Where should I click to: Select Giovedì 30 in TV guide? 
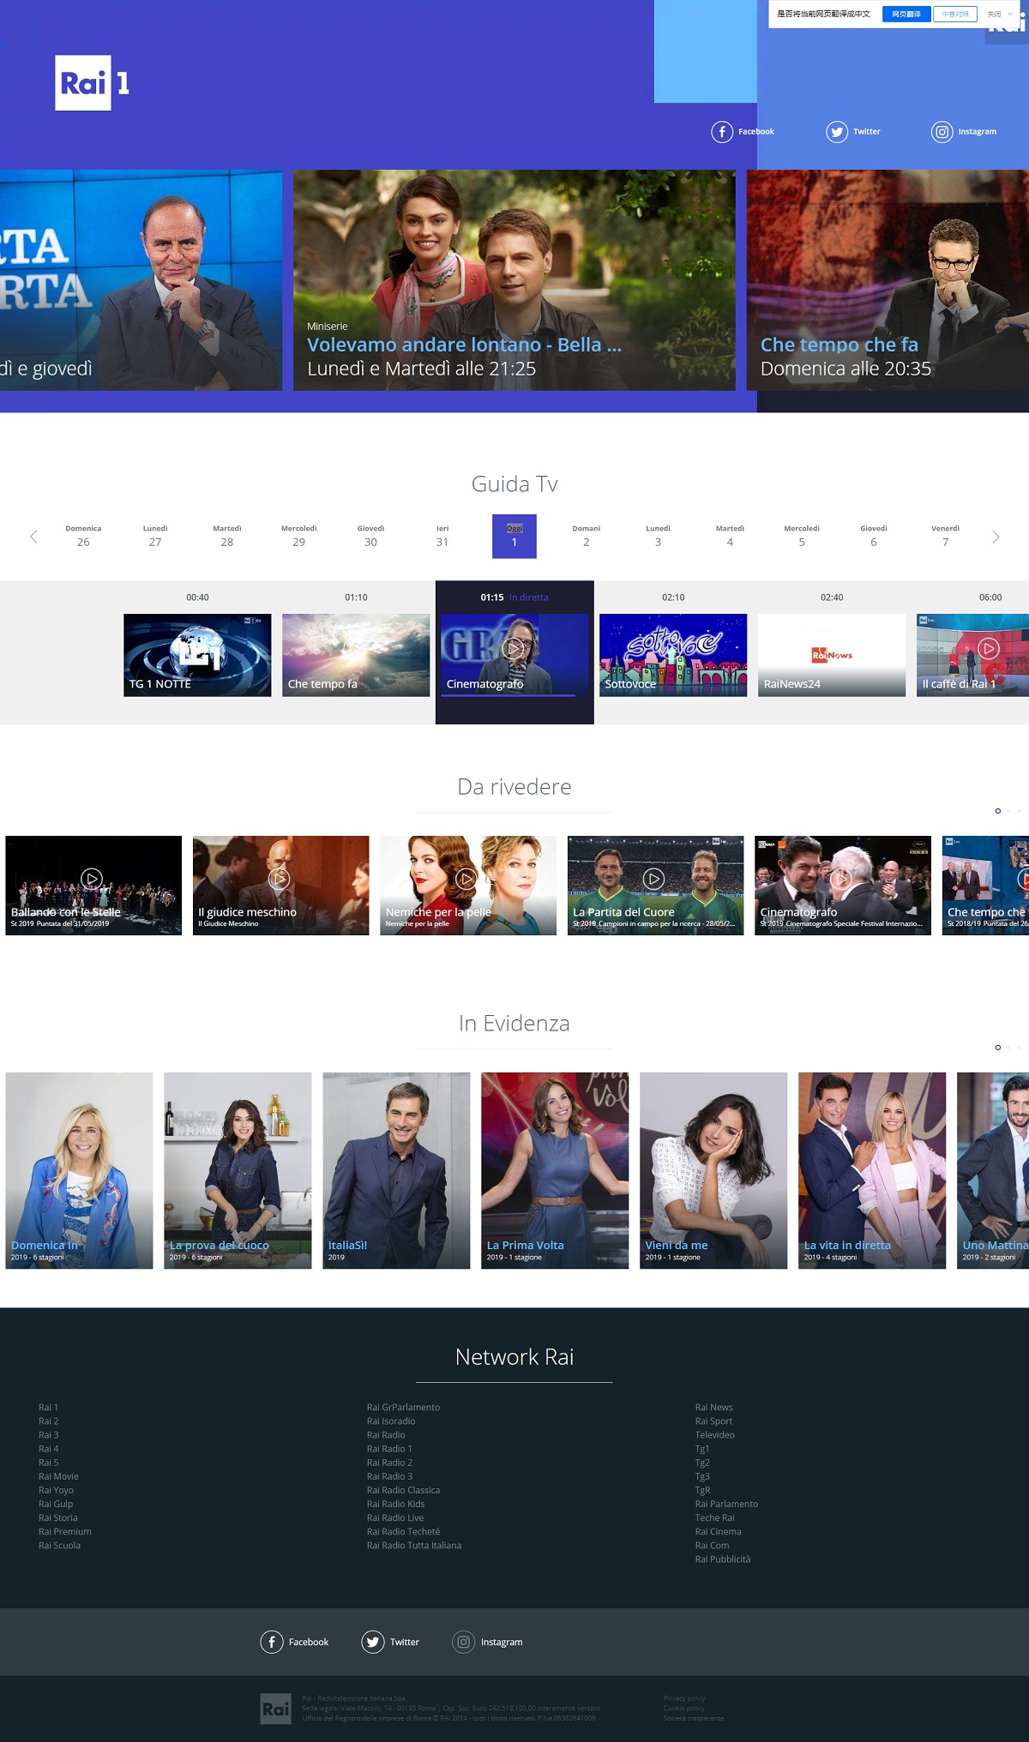click(370, 536)
